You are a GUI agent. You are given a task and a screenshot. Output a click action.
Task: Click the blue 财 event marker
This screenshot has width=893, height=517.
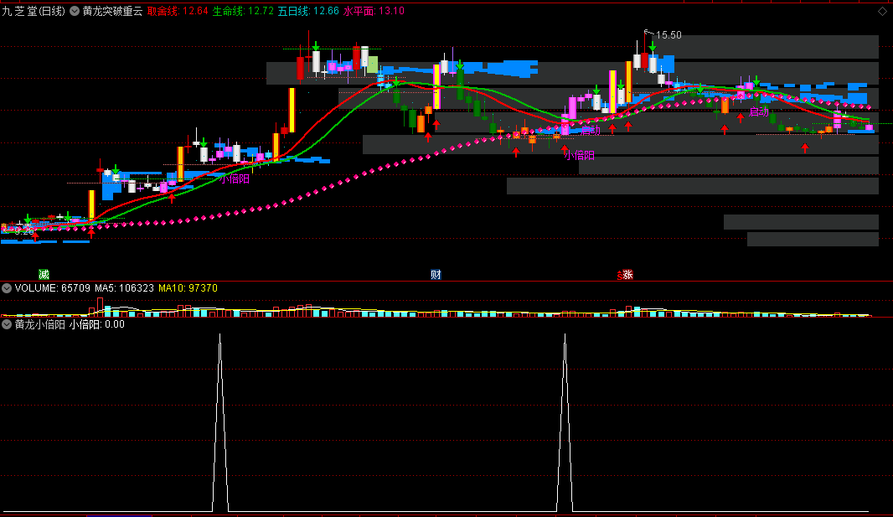[436, 275]
